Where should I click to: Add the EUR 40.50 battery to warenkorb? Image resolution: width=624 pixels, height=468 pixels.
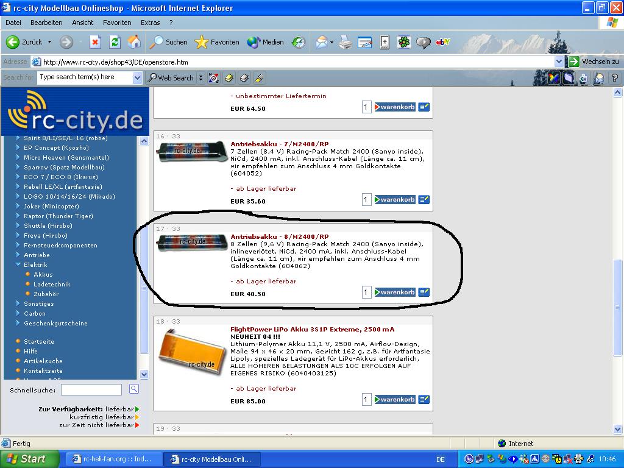click(395, 292)
